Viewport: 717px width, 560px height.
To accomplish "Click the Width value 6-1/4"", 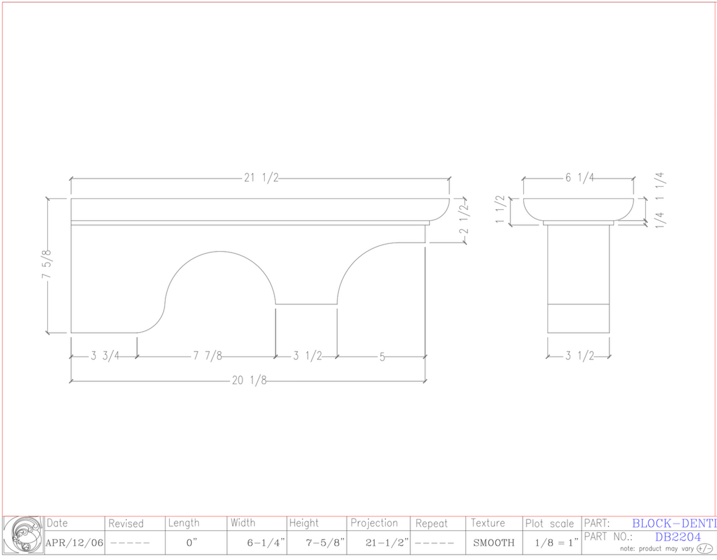I will click(265, 543).
